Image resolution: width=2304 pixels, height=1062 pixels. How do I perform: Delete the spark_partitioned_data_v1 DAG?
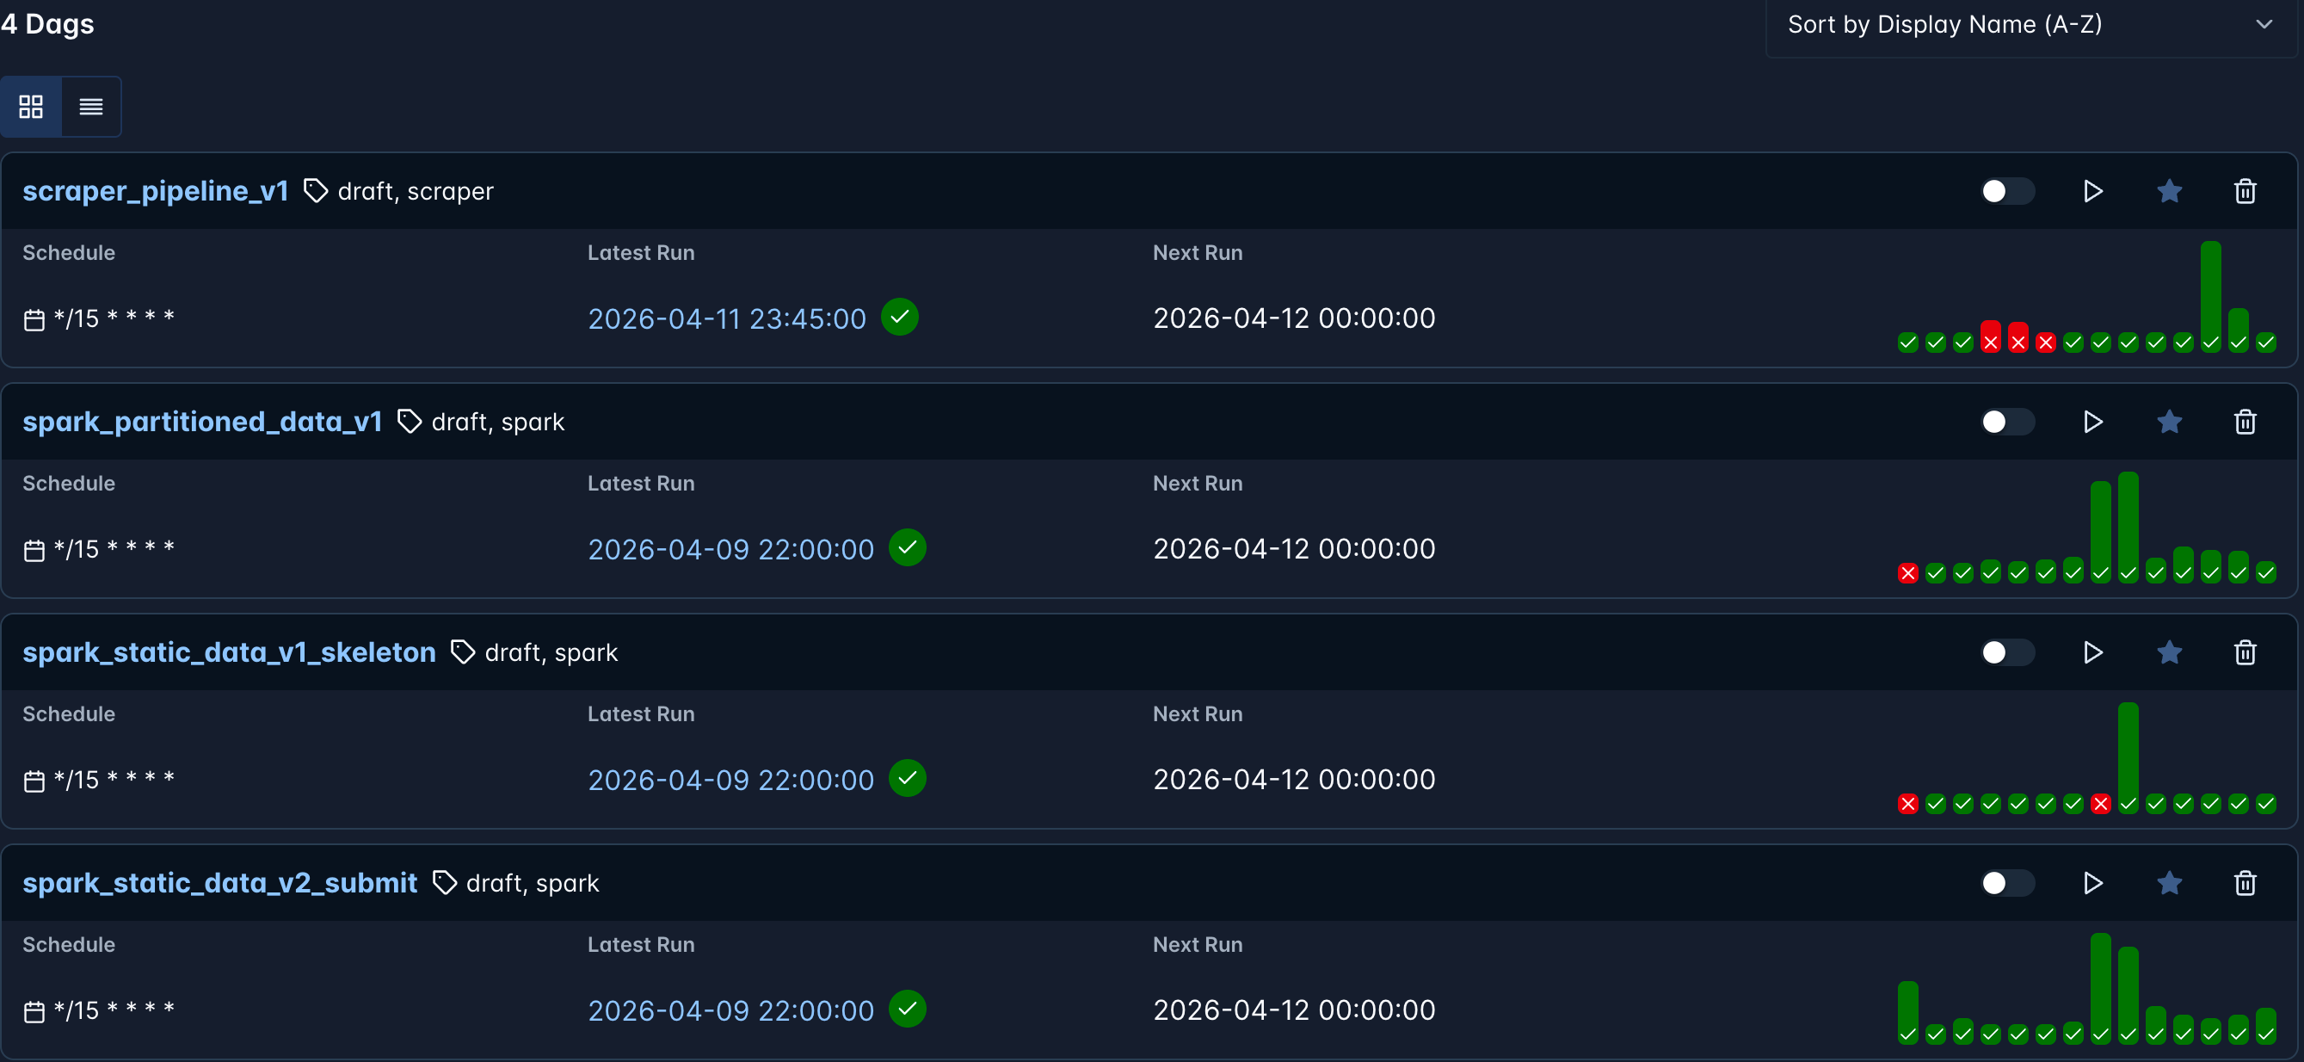[x=2244, y=423]
